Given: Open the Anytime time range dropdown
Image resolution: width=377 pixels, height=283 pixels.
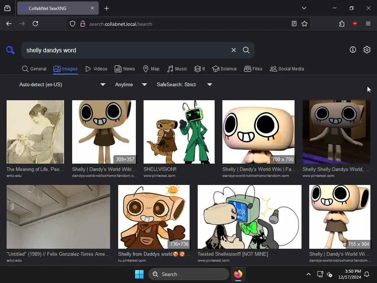Looking at the screenshot, I should (131, 84).
